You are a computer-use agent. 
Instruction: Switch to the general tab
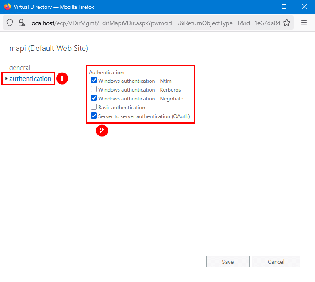point(19,68)
